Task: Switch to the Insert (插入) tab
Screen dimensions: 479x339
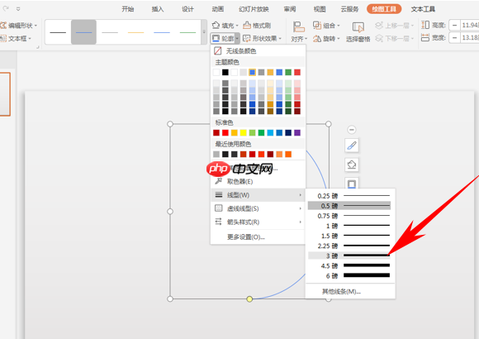Action: (x=158, y=9)
